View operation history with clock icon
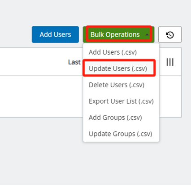Viewport: 191px width, 186px height. (170, 34)
